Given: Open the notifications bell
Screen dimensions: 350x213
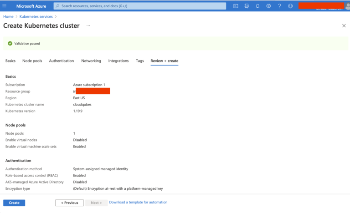Looking at the screenshot, I should coord(257,6).
